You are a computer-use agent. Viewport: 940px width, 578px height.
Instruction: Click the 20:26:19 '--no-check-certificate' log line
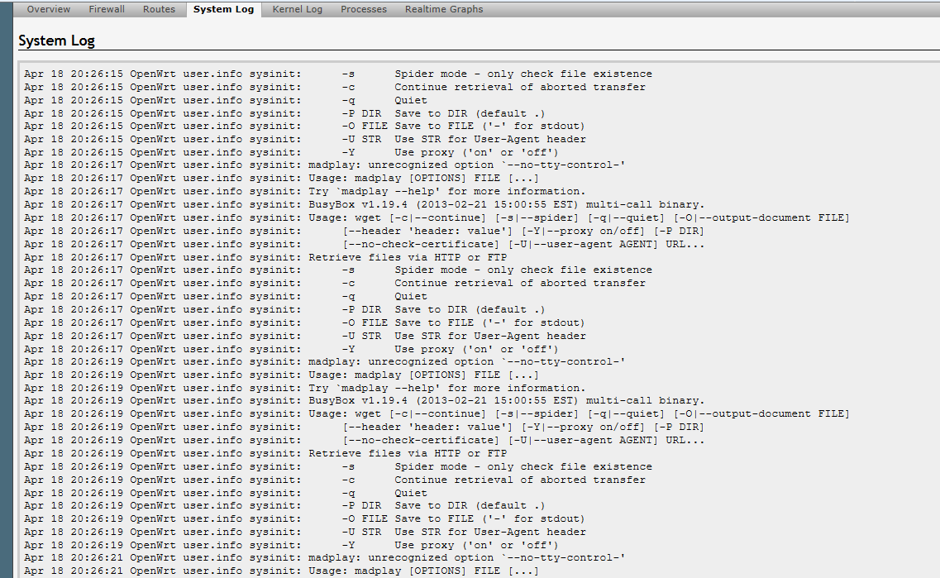[x=365, y=440]
